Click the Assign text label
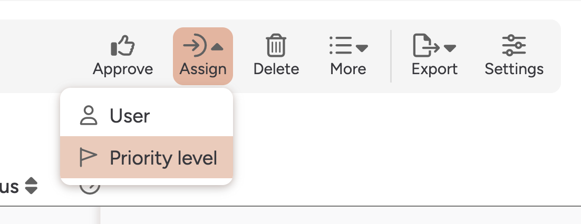Image resolution: width=581 pixels, height=224 pixels. pyautogui.click(x=203, y=69)
